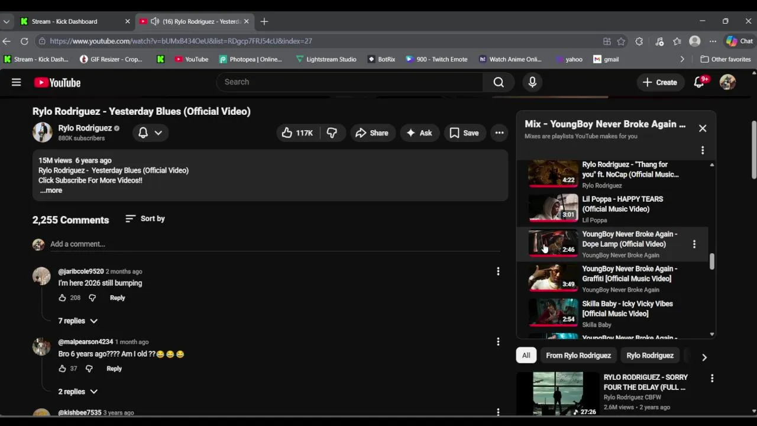The height and width of the screenshot is (426, 757).
Task: Open more actions ellipsis beside Save
Action: tap(499, 133)
